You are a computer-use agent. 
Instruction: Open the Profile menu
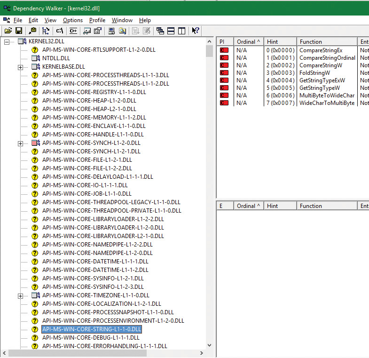[97, 20]
